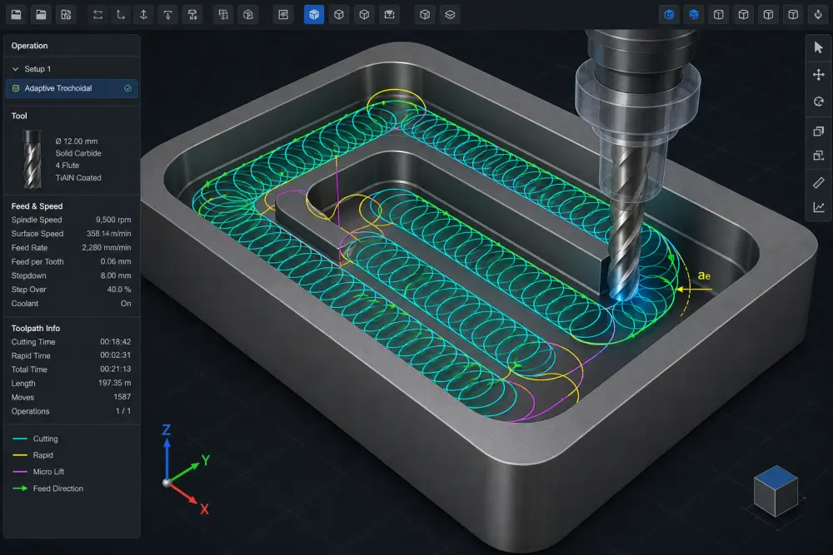Click the layout export icon beside the folders

coord(66,15)
